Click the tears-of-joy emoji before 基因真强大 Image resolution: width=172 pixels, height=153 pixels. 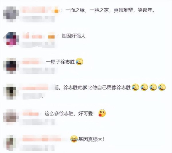pyautogui.click(x=74, y=139)
